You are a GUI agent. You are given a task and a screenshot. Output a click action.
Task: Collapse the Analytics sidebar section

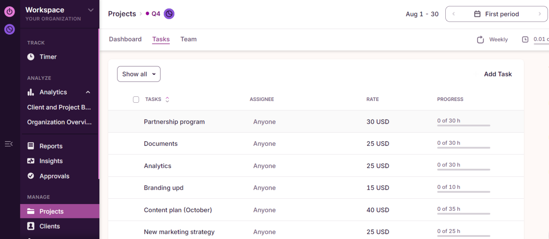tap(88, 92)
